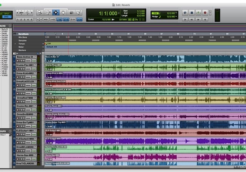The height and width of the screenshot is (172, 246).
Task: Open the Grid value dropdown
Action: [175, 12]
